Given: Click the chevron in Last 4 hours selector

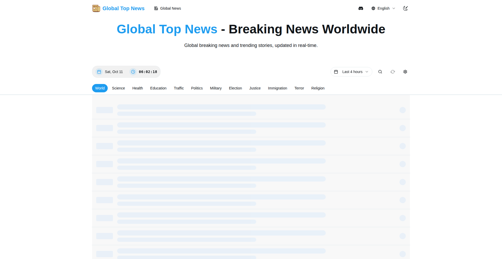Looking at the screenshot, I should coord(367,72).
